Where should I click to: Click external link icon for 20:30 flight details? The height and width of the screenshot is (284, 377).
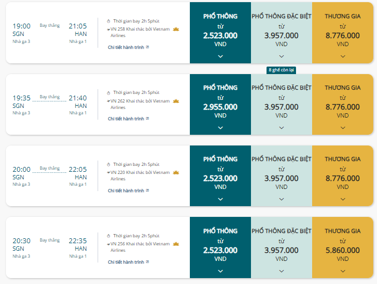(147, 261)
